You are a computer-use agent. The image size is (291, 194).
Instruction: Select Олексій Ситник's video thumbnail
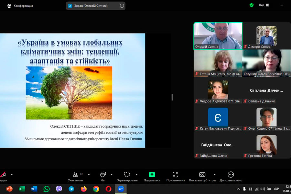[218, 36]
